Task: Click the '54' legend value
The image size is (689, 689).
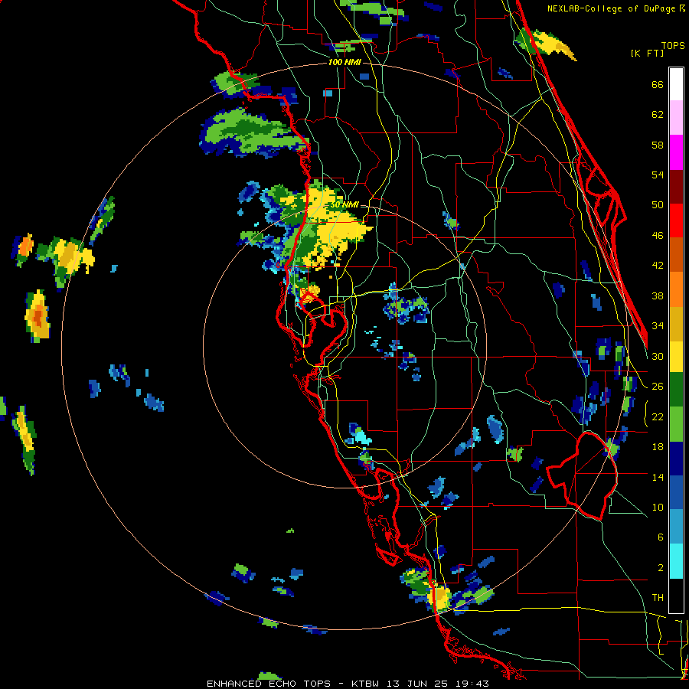Action: click(x=658, y=175)
